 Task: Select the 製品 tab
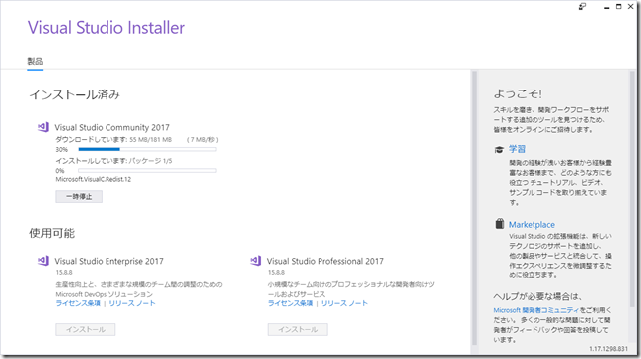(x=35, y=62)
